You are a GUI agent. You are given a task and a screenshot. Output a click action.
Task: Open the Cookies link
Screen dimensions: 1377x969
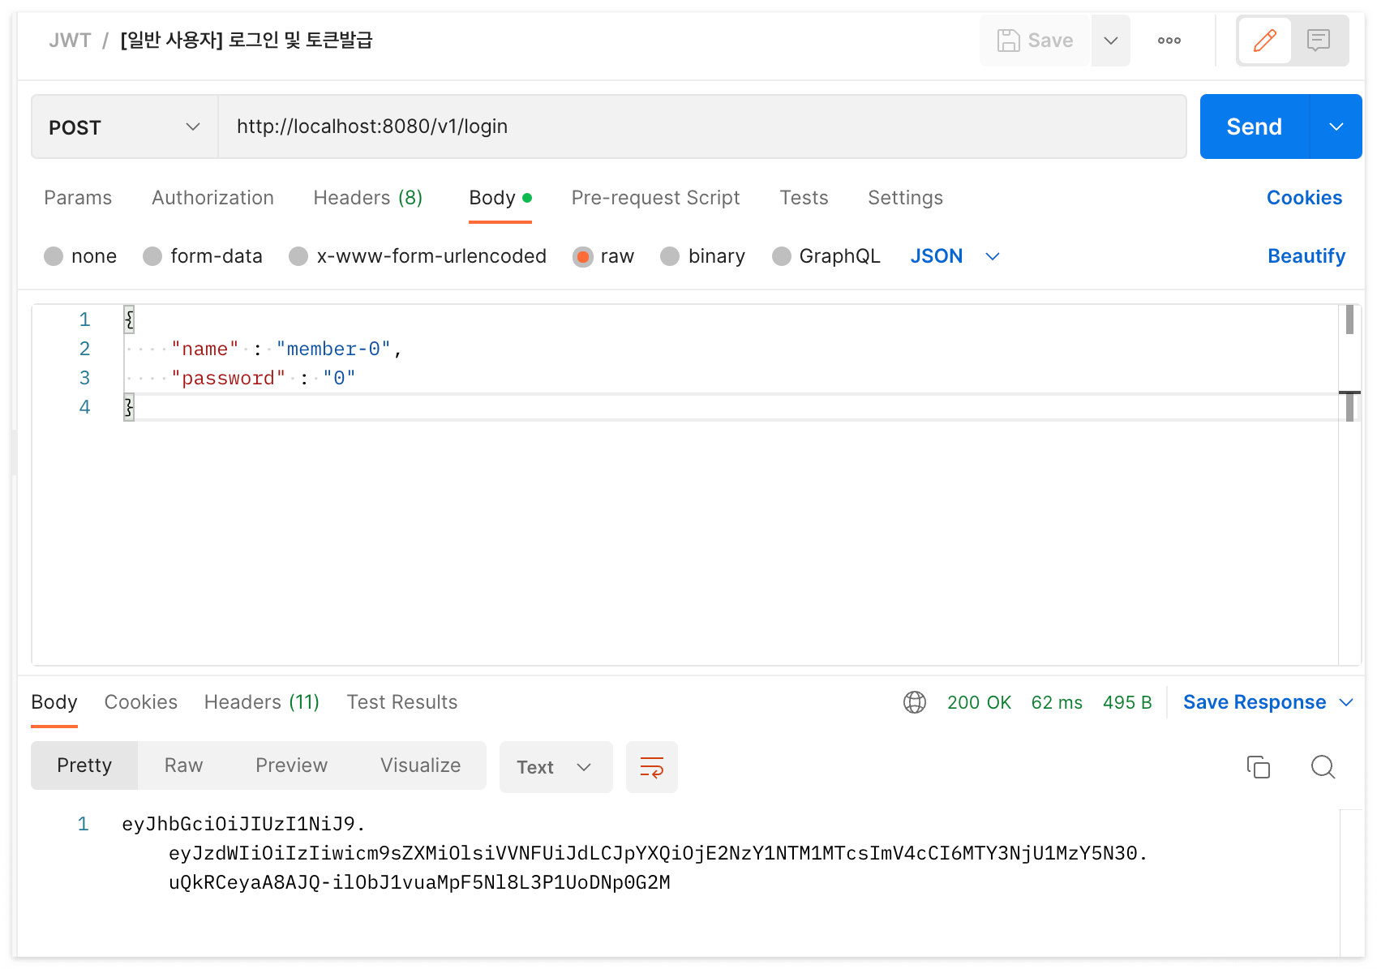click(x=1304, y=198)
